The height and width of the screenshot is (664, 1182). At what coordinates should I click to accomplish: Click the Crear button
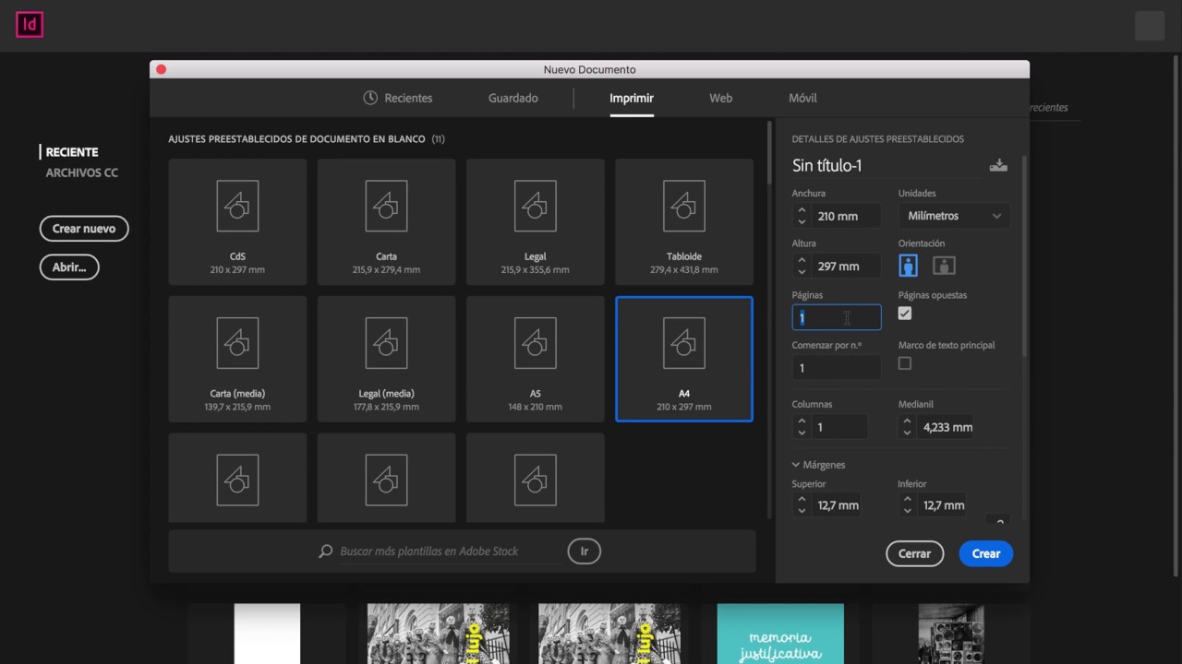(x=985, y=553)
